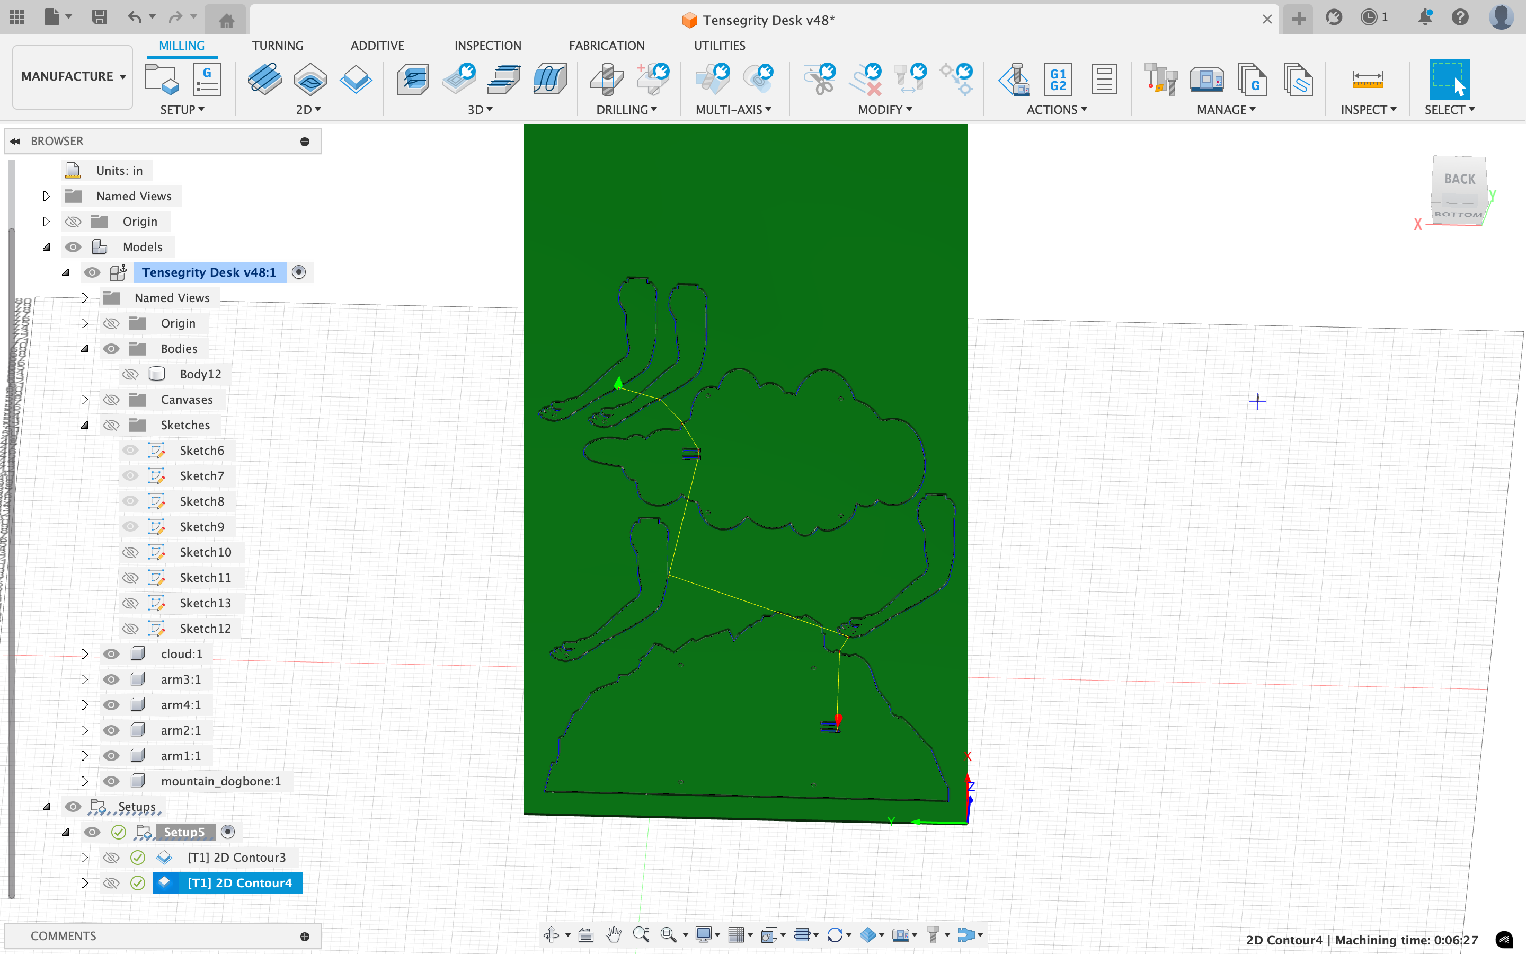Open the ACTIONS menu label
This screenshot has width=1526, height=954.
[x=1057, y=110]
